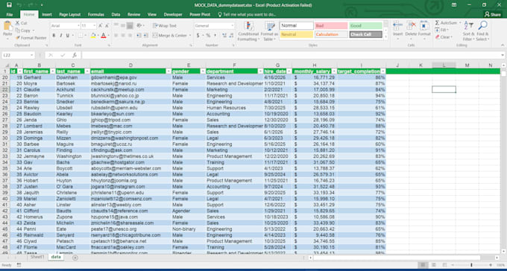Viewport: 507px width, 271px height.
Task: Click the Share button
Action: (x=492, y=14)
